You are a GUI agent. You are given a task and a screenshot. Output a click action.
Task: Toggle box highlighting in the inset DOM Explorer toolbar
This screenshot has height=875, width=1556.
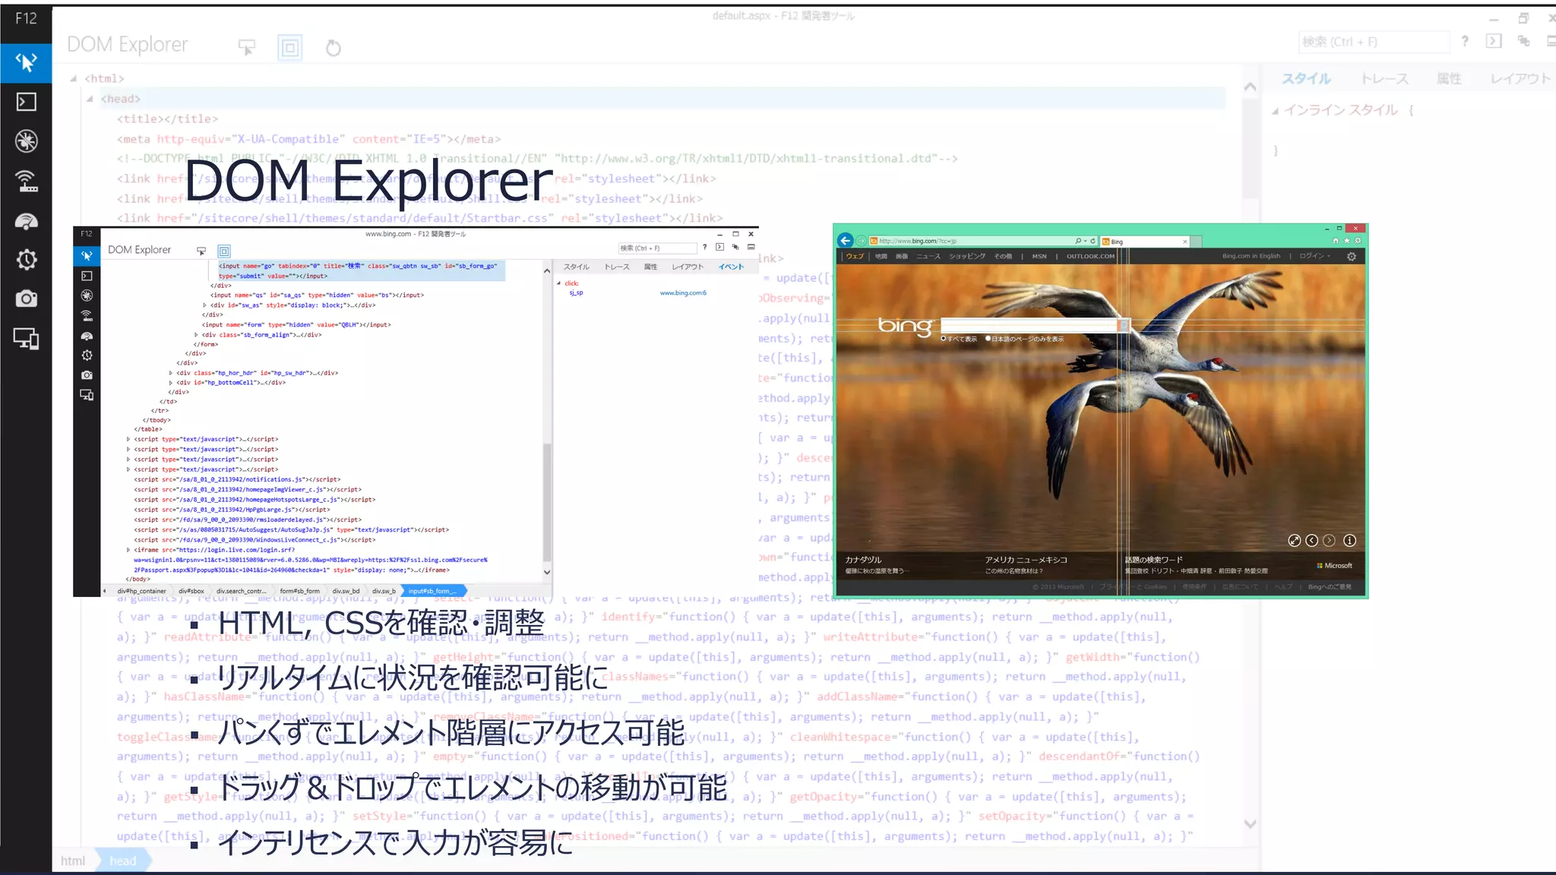click(x=224, y=251)
